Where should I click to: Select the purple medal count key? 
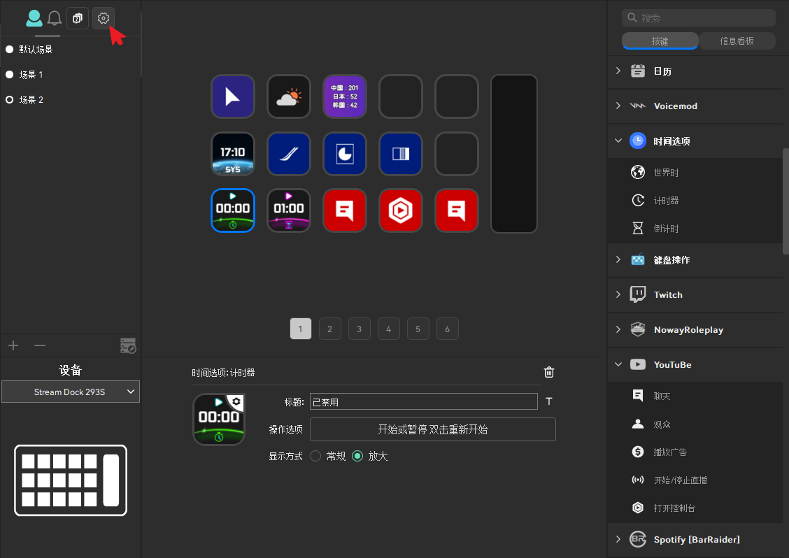pos(345,96)
